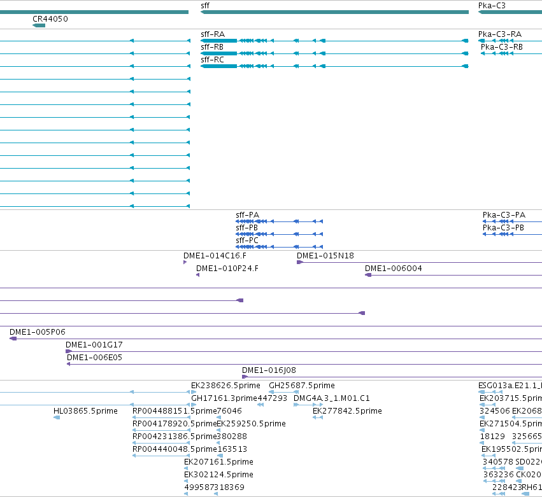Click the DME1-005P06 feature label
Image resolution: width=542 pixels, height=497 pixels.
[38, 332]
